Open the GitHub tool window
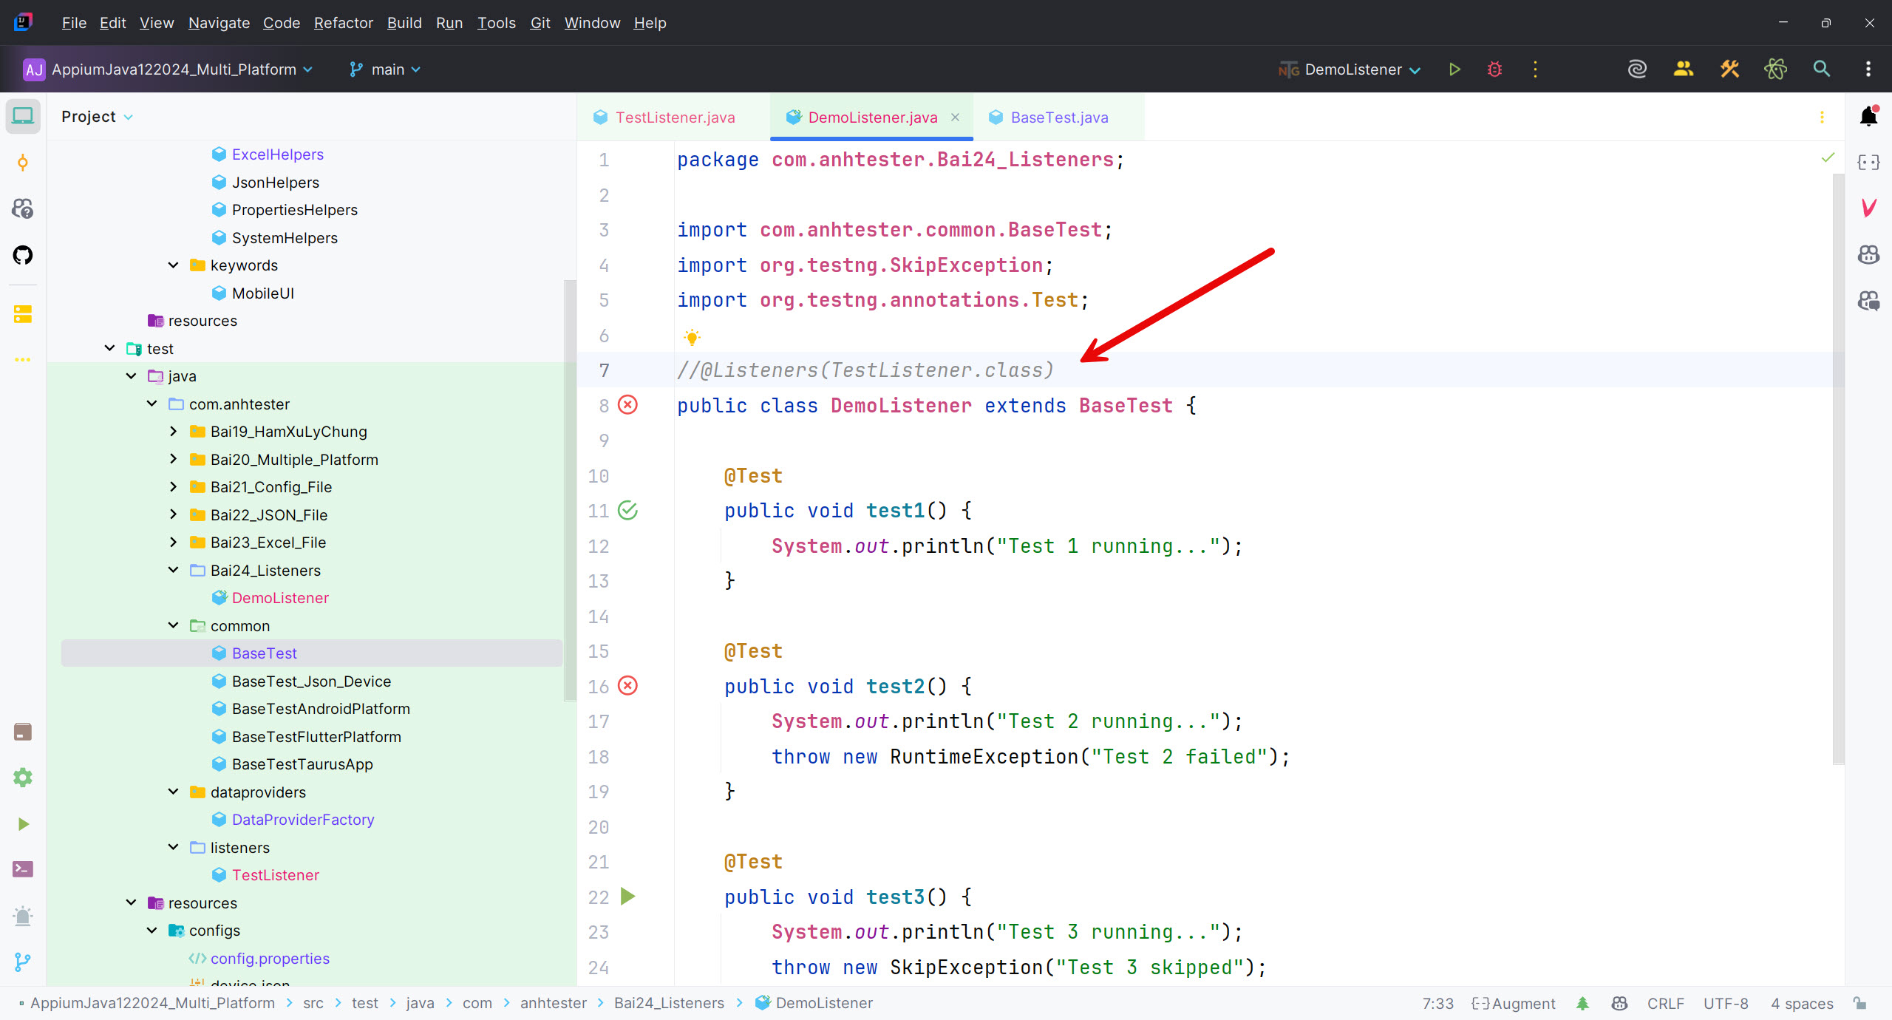This screenshot has height=1020, width=1892. click(23, 255)
